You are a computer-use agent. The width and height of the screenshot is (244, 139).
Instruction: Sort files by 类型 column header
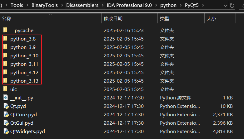coord(165,19)
